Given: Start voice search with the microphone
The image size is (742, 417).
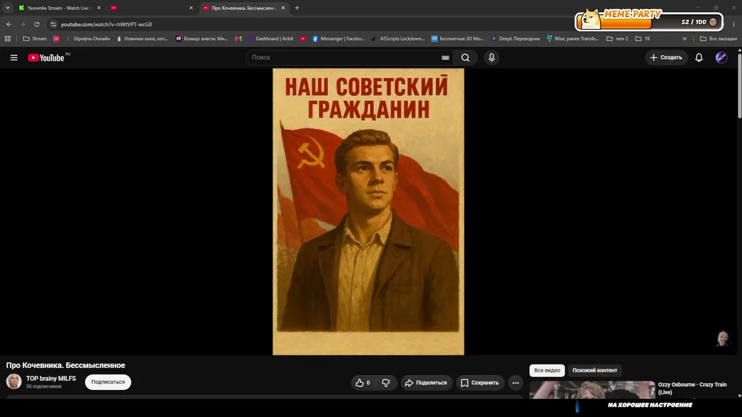Looking at the screenshot, I should point(492,57).
